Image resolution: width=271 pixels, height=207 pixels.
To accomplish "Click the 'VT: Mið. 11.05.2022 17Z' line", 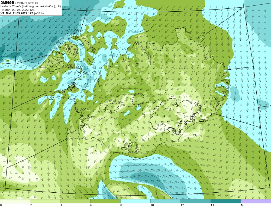I will (x=17, y=13).
